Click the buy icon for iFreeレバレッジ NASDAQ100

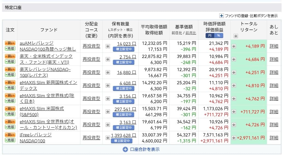pyautogui.click(x=10, y=135)
